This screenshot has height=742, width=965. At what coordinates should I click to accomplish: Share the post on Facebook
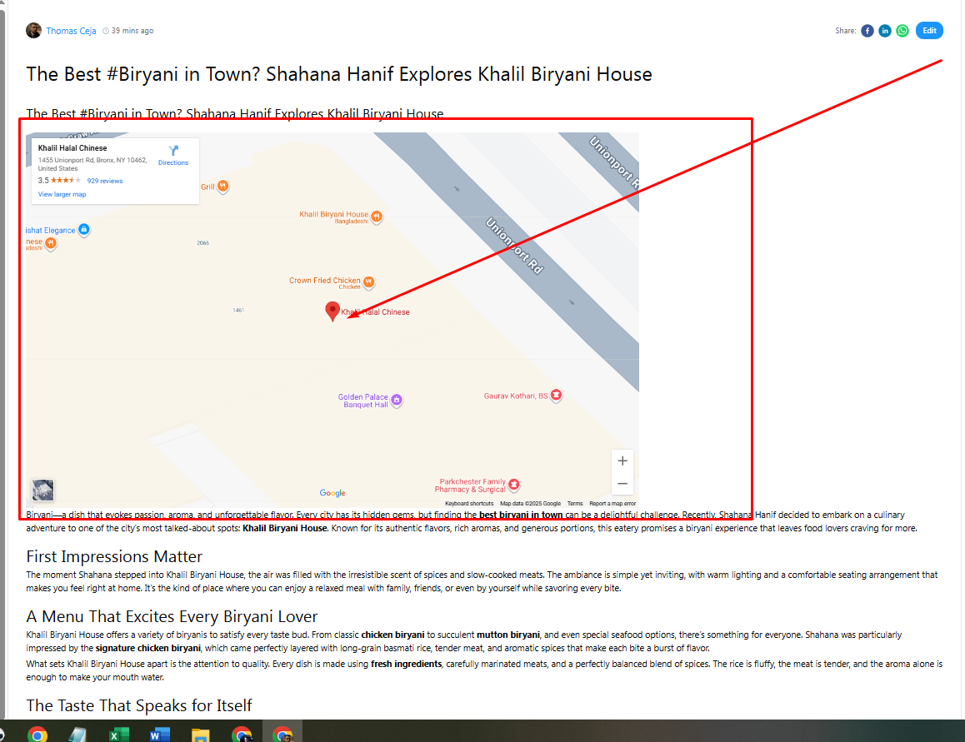point(867,31)
